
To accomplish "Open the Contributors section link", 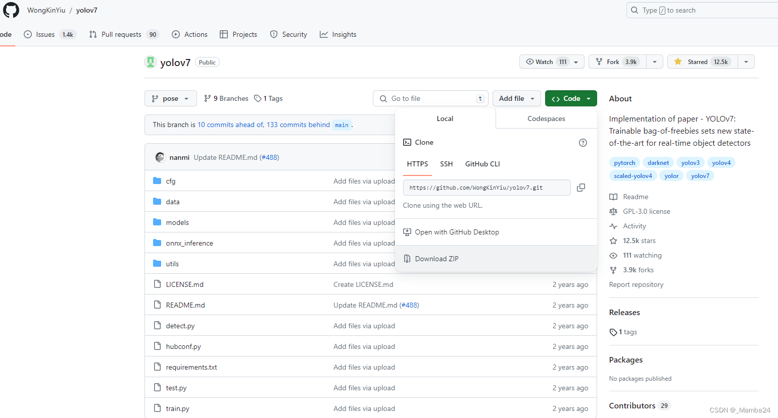I will [639, 405].
